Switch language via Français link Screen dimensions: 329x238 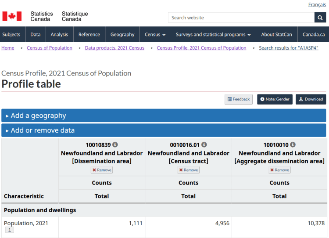(x=317, y=5)
